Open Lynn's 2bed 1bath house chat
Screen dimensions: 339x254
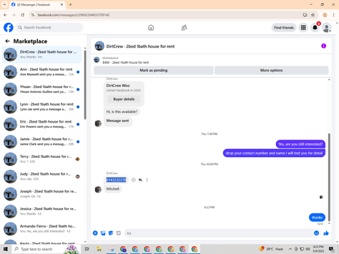point(41,107)
